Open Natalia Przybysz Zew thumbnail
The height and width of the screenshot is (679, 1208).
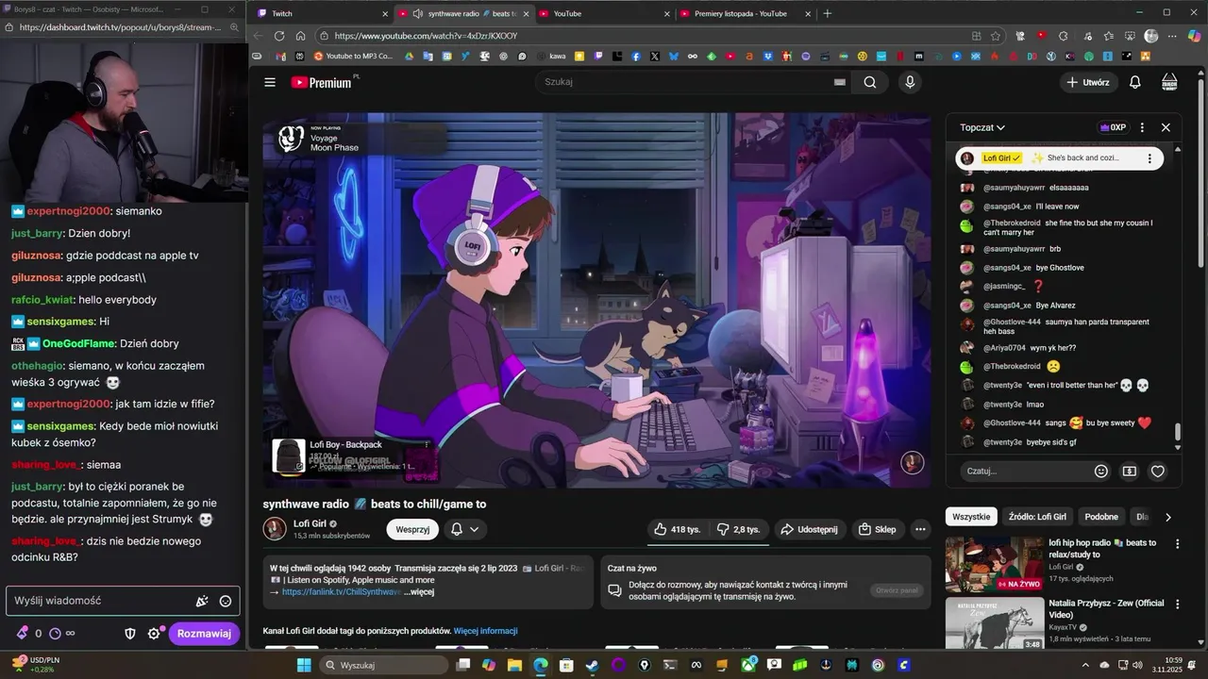995,623
